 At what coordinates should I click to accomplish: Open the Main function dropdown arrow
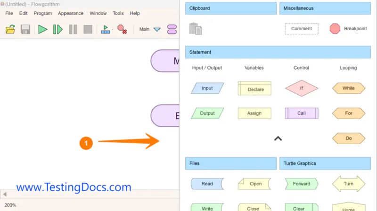click(157, 29)
